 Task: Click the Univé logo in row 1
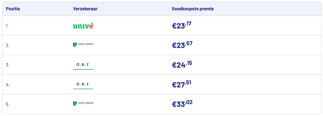[83, 26]
